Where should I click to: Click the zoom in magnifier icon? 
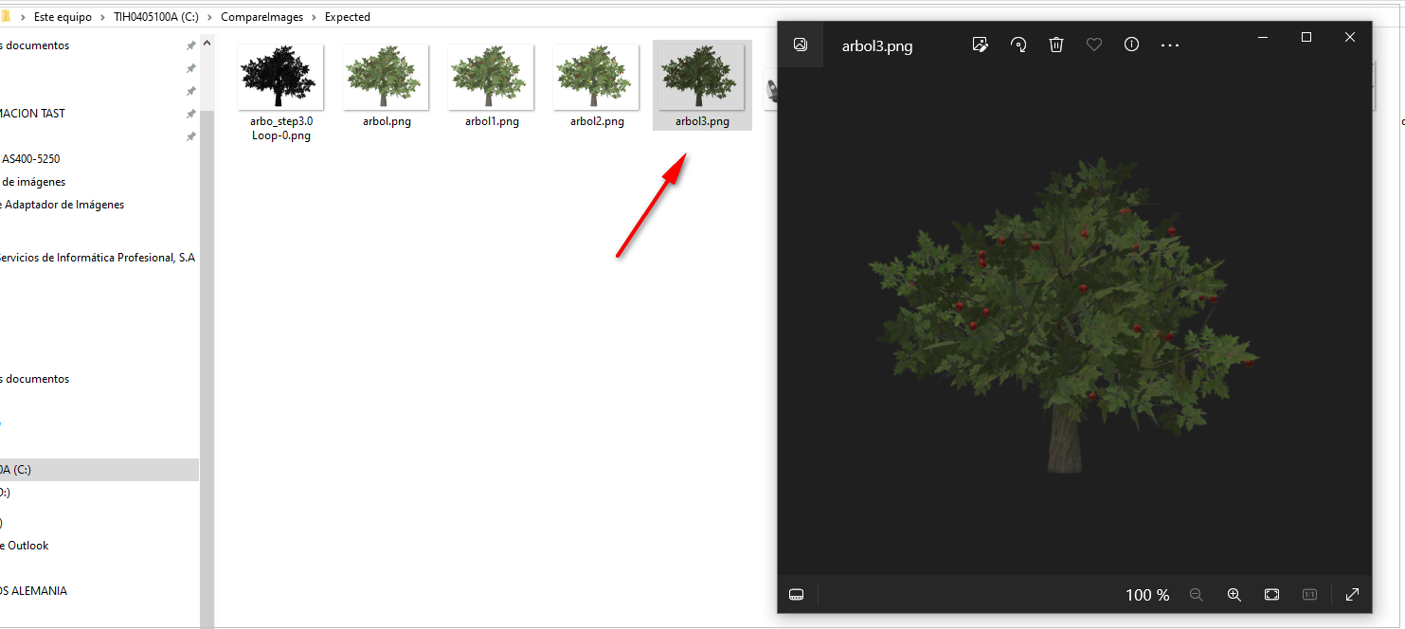[x=1234, y=595]
